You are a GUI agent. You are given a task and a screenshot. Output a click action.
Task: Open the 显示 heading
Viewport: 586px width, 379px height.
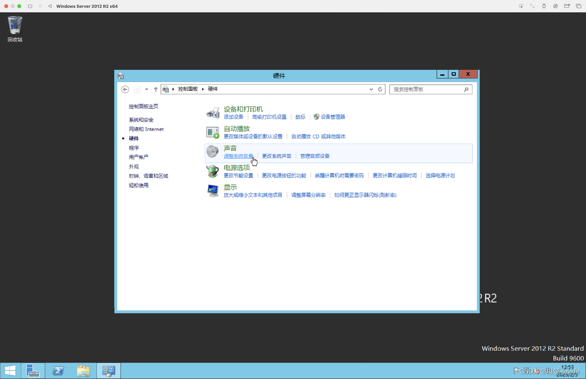click(230, 187)
